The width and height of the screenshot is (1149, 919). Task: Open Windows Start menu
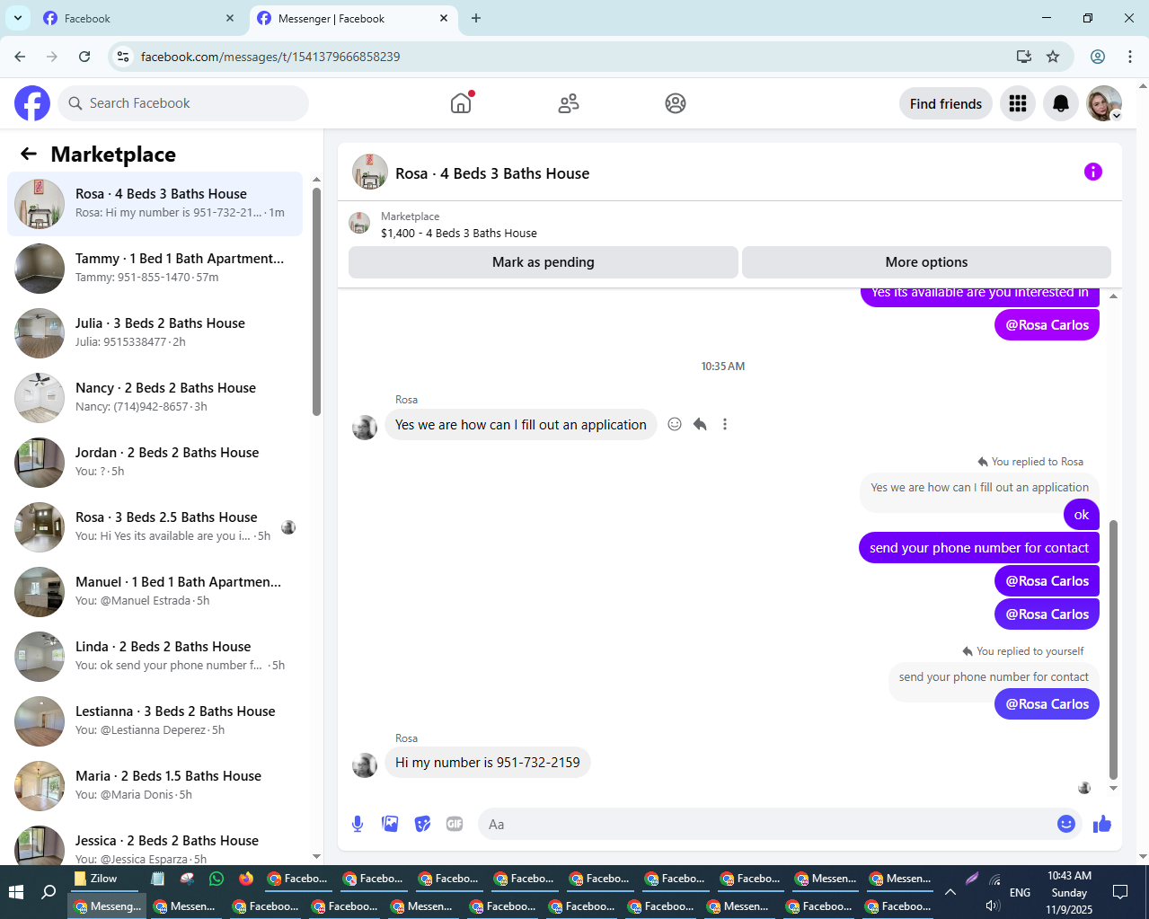click(x=16, y=892)
